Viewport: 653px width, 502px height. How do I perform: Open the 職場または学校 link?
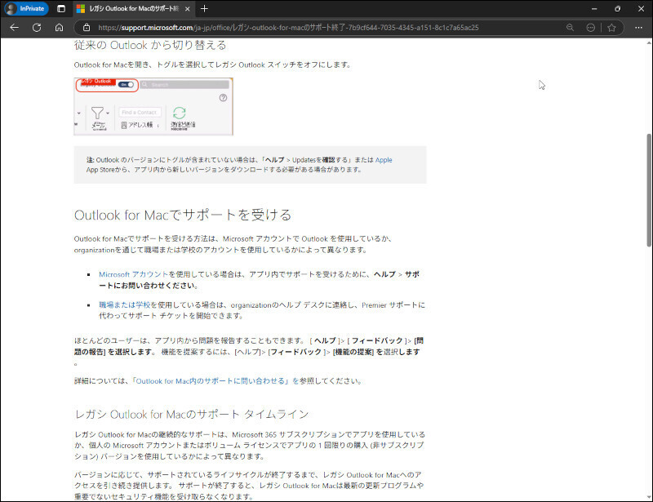click(125, 305)
